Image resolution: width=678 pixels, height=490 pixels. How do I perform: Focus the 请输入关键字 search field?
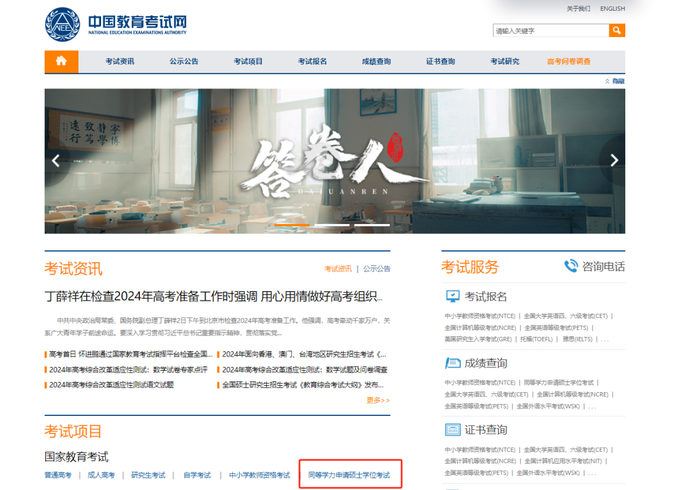(551, 31)
